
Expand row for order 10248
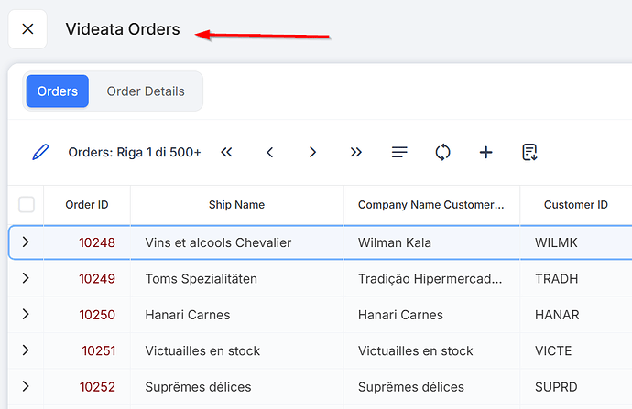click(26, 242)
